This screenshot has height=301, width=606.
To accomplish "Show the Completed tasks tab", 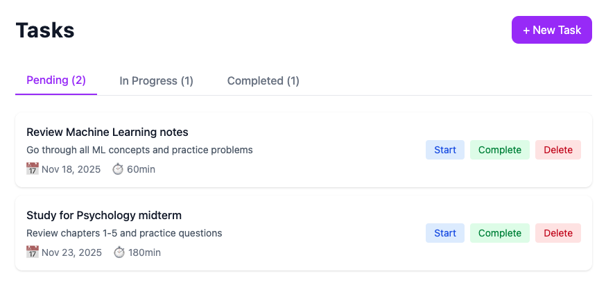I will point(263,81).
